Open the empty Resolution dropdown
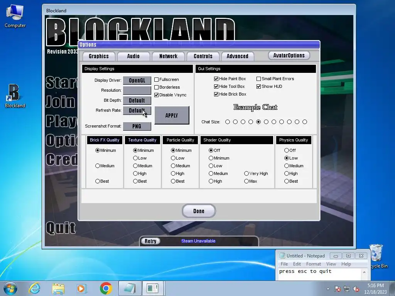395x296 pixels. pyautogui.click(x=137, y=90)
